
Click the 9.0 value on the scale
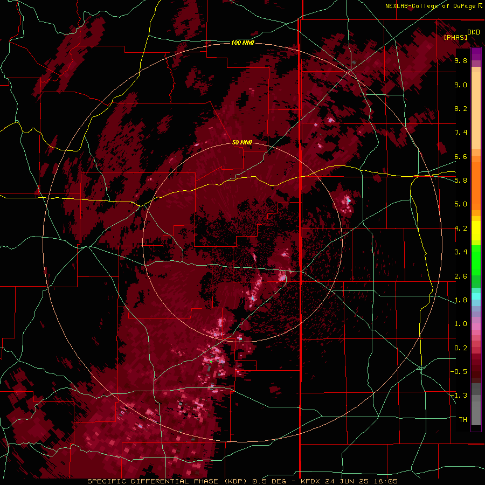[x=461, y=85]
